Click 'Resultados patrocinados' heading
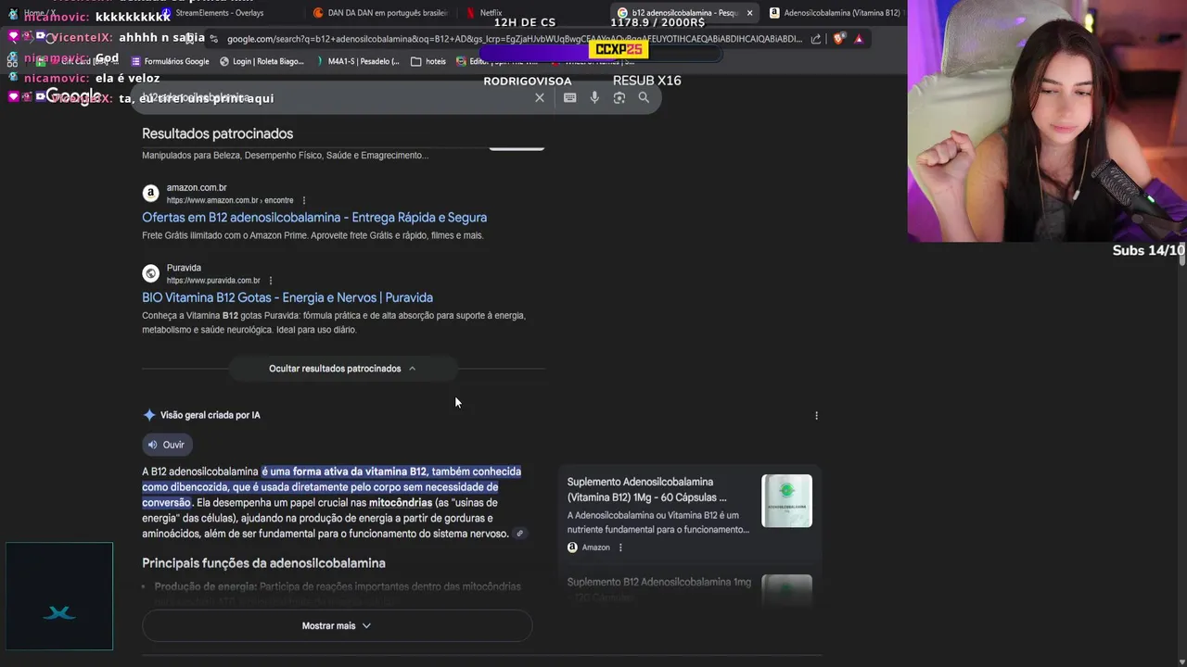Image resolution: width=1187 pixels, height=667 pixels. point(217,133)
